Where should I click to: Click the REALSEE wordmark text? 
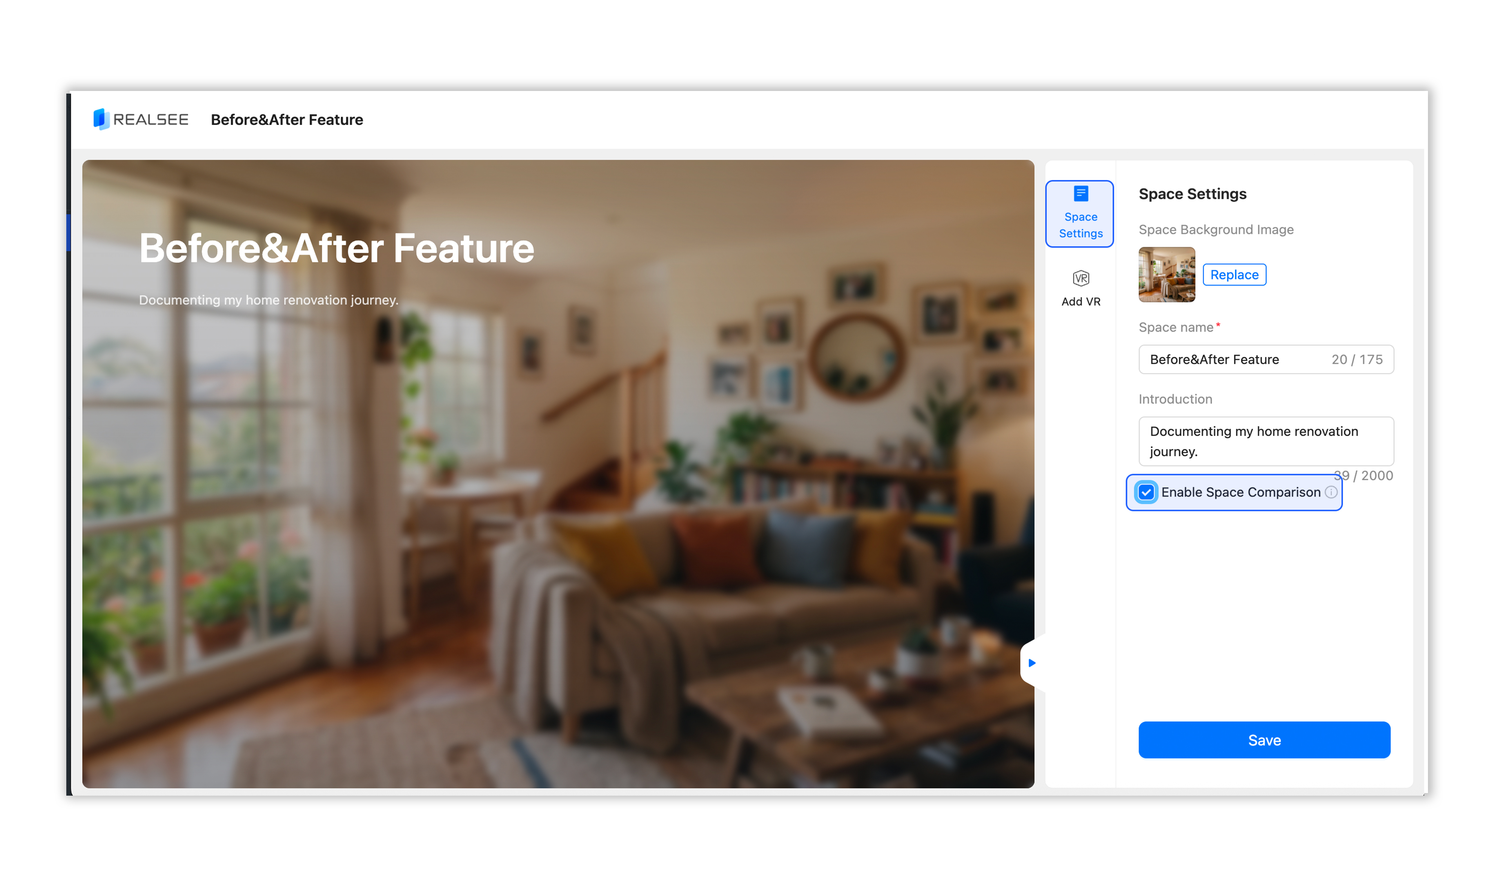pos(151,120)
